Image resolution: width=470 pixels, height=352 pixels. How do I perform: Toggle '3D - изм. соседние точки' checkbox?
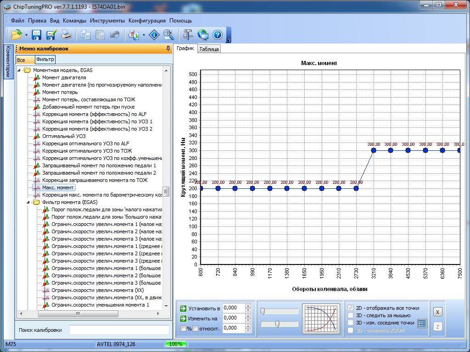351,323
